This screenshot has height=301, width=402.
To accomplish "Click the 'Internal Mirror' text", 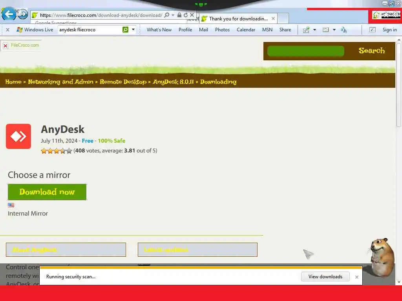I will pos(28,214).
